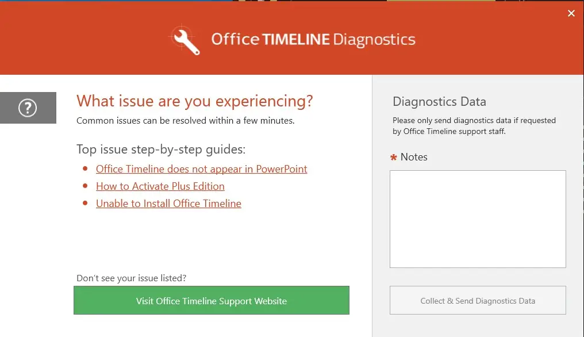The height and width of the screenshot is (337, 584).
Task: Open the 'How to Activate Plus Edition' guide
Action: [x=160, y=186]
